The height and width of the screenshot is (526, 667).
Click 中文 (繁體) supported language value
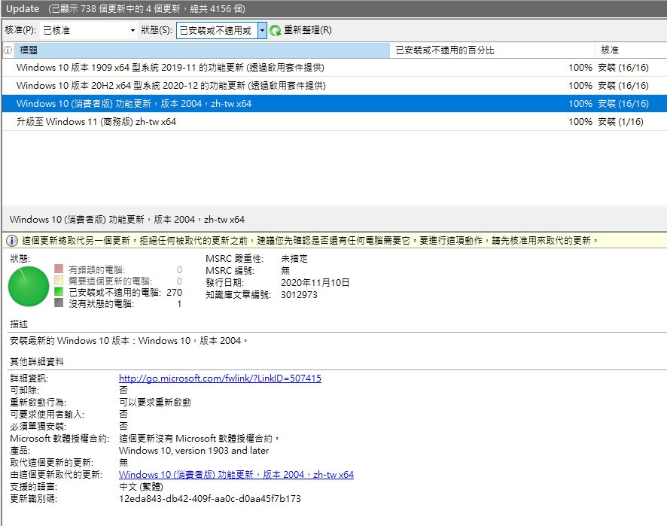tap(141, 486)
